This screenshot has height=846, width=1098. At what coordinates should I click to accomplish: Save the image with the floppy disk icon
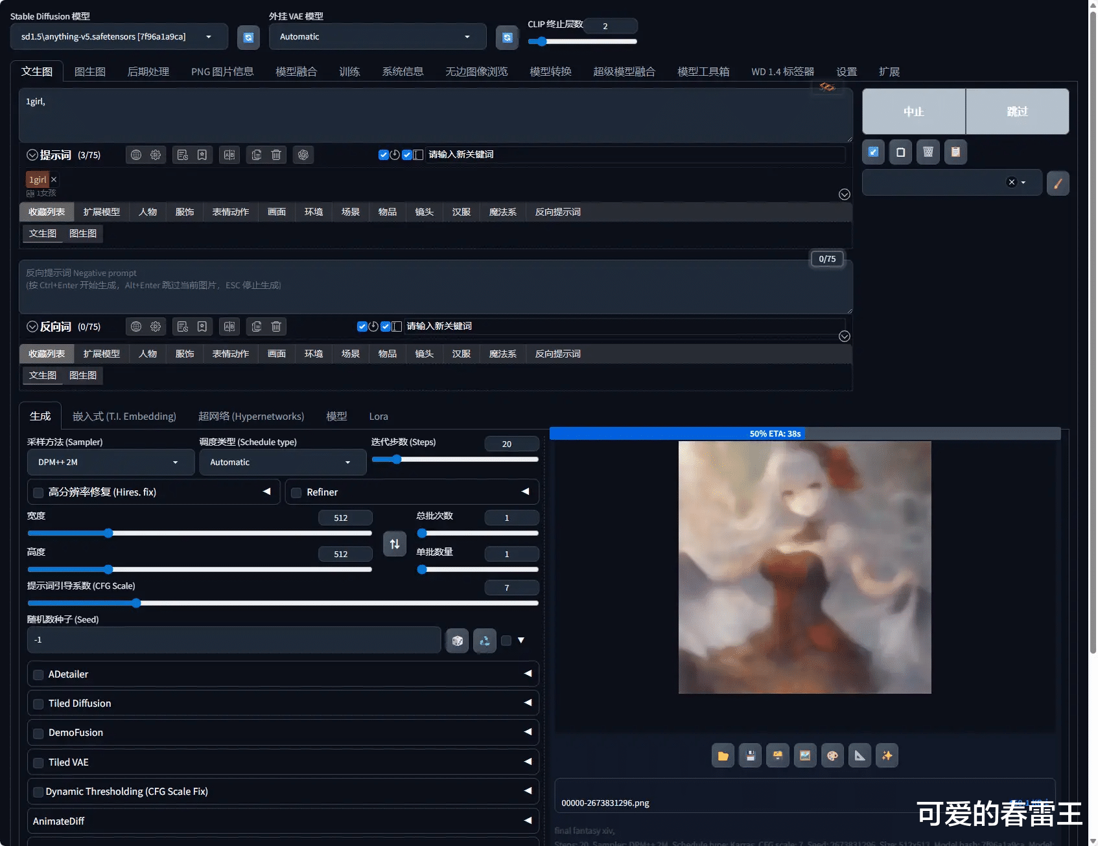(751, 755)
